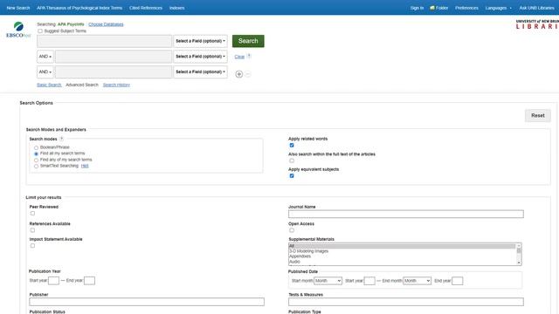Click the remove search row minus icon
Image resolution: width=559 pixels, height=314 pixels.
[248, 74]
